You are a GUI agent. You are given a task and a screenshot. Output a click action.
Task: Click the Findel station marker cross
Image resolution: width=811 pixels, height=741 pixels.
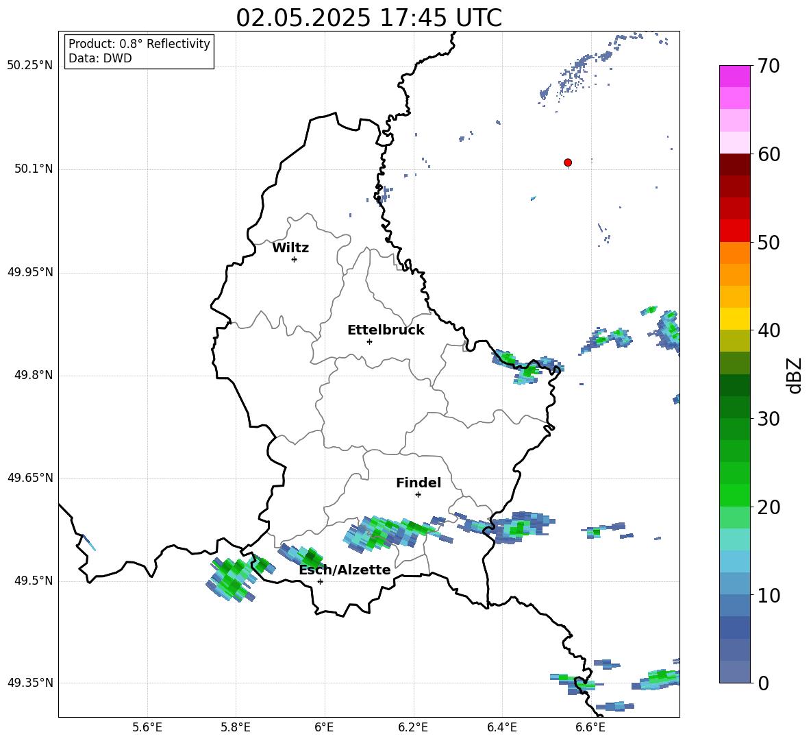click(x=418, y=495)
